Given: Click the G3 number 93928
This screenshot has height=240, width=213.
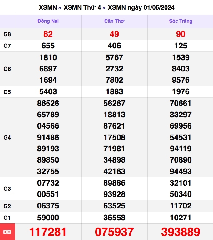Looking at the screenshot, I should point(114,194).
